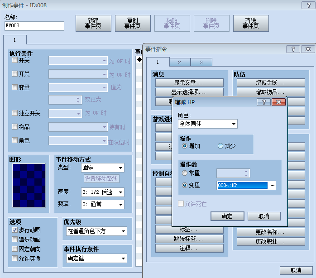Open the 频率 通常 dropdown

[x=103, y=204]
